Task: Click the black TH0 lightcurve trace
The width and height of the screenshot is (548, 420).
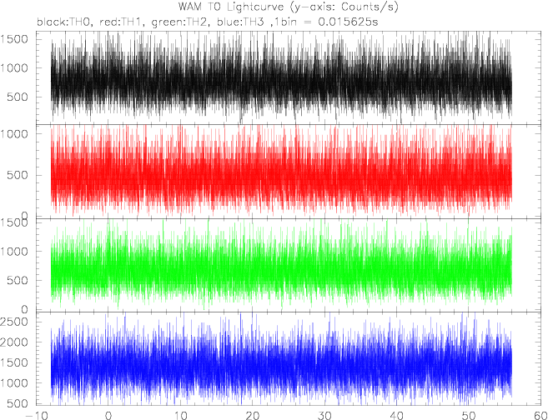Action: (281, 78)
